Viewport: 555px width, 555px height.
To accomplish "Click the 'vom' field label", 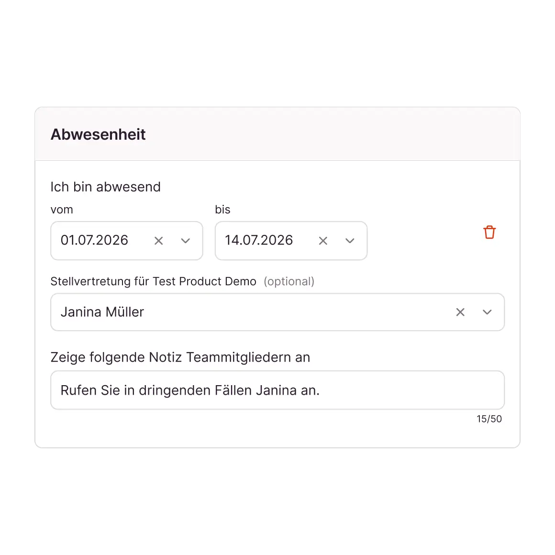I will click(x=62, y=210).
